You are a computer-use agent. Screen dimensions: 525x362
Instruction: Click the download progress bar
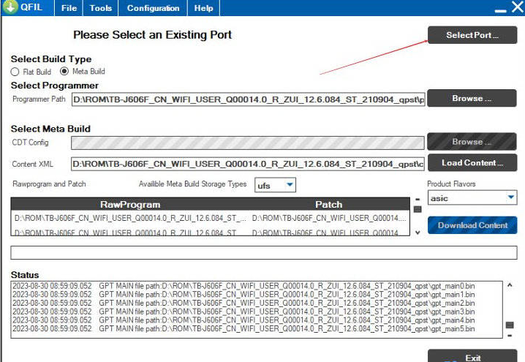(264, 252)
